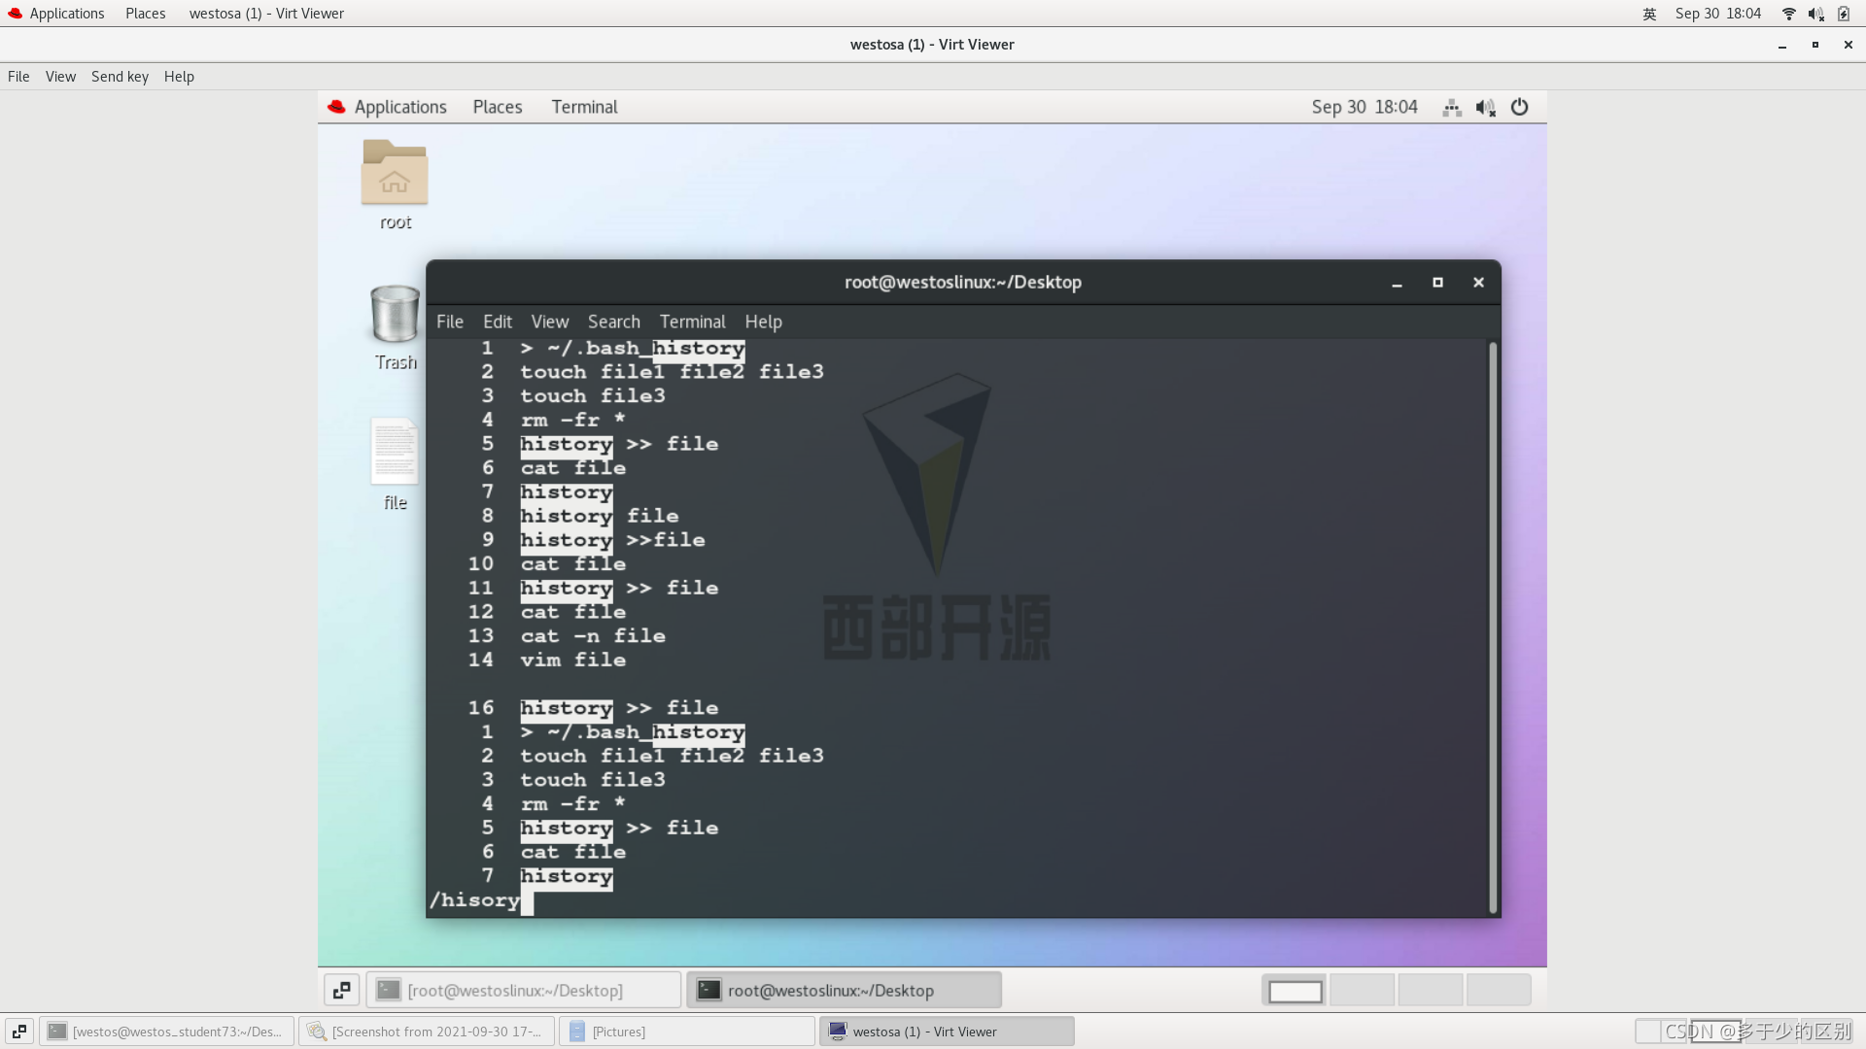Click the guest network status icon
This screenshot has width=1866, height=1049.
pyautogui.click(x=1452, y=107)
